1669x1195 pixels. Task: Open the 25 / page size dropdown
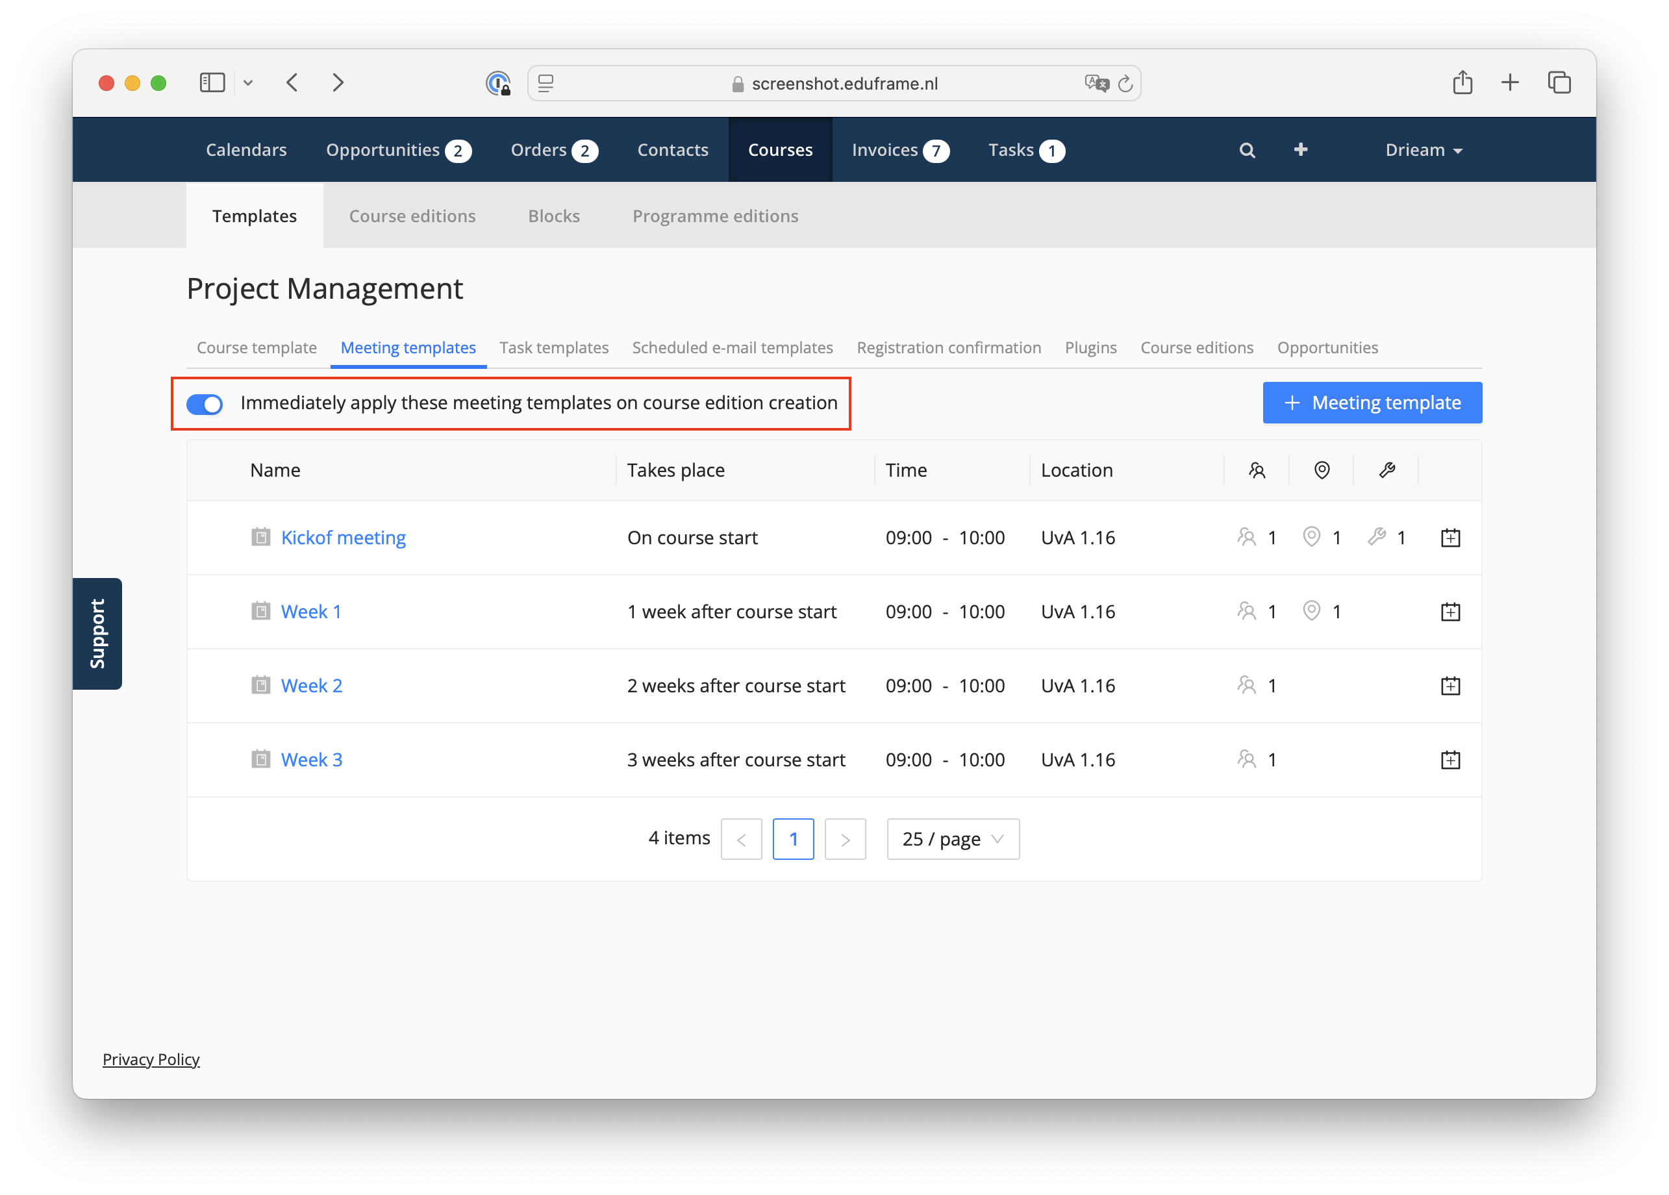pos(953,839)
